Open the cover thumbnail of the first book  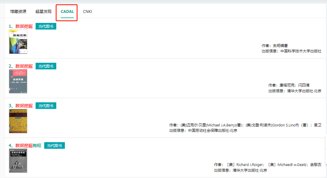pyautogui.click(x=18, y=42)
